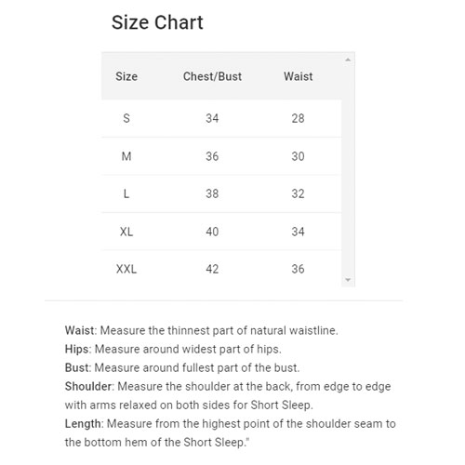Select the Waist column header

pyautogui.click(x=299, y=76)
